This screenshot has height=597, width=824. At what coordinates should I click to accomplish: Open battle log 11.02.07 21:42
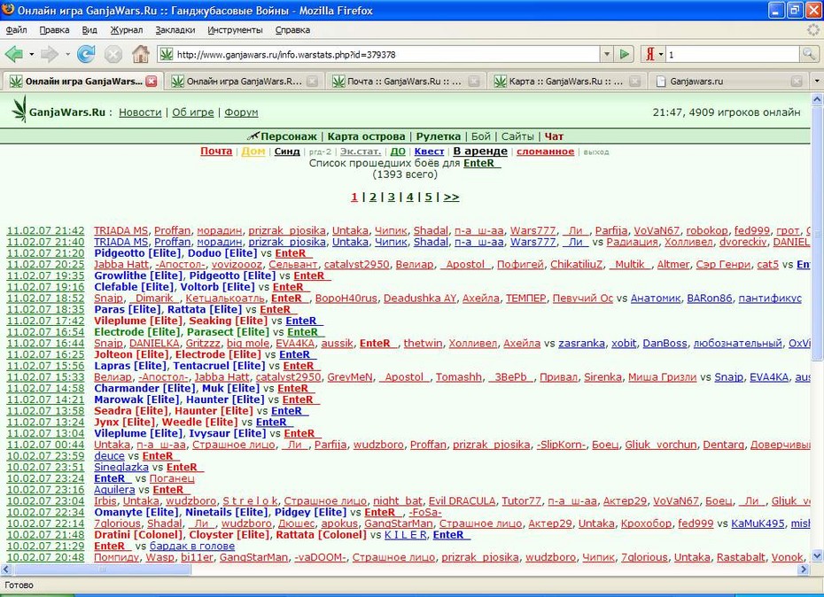pyautogui.click(x=45, y=230)
